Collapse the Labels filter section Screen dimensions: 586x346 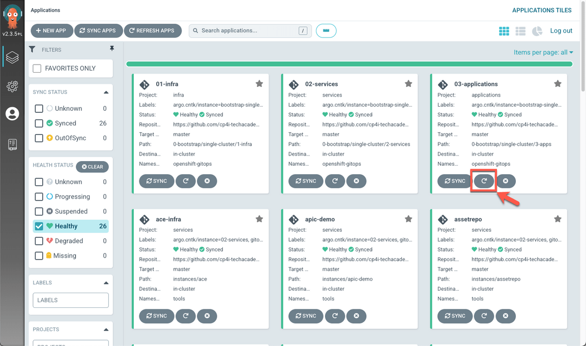point(106,283)
